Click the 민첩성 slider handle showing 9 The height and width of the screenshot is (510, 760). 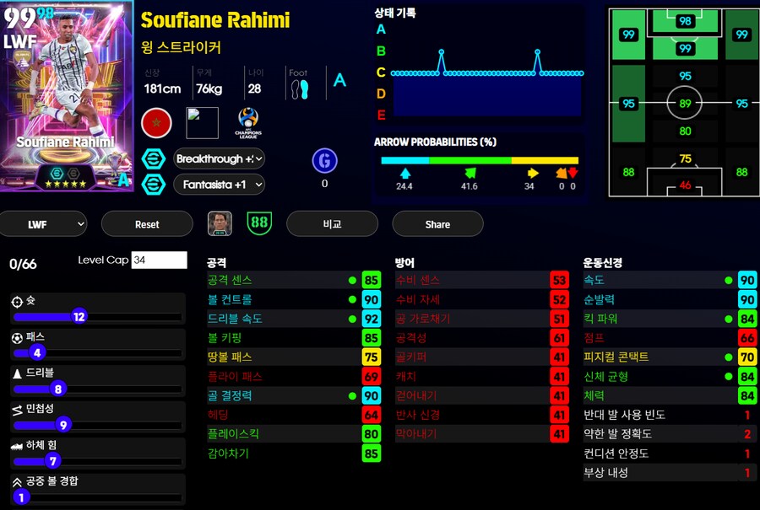pos(63,425)
